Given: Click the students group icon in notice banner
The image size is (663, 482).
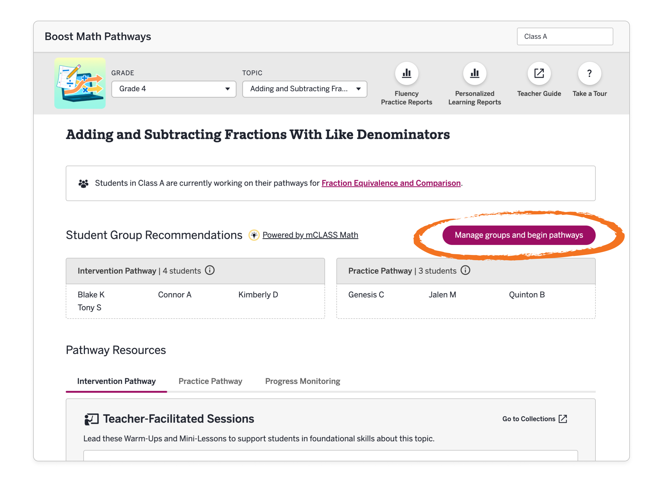Looking at the screenshot, I should tap(83, 183).
